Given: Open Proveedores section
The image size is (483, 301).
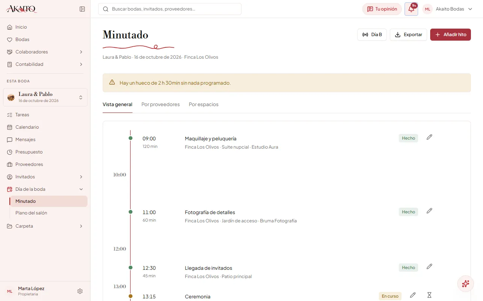Looking at the screenshot, I should [x=45, y=164].
